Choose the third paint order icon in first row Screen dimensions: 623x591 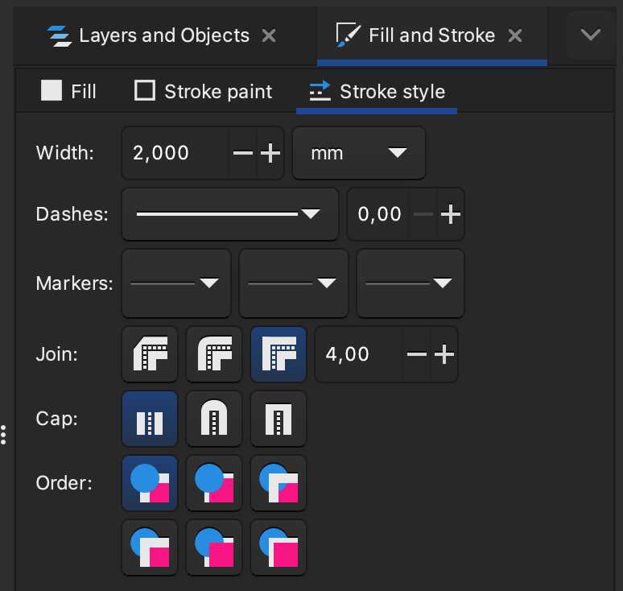278,483
